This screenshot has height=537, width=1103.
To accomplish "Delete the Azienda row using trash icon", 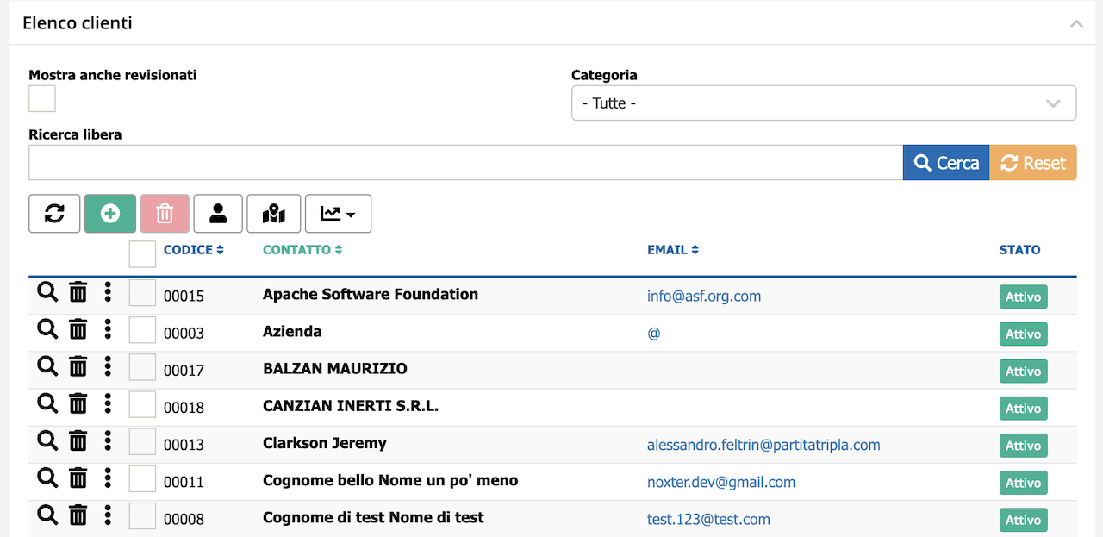I will point(78,329).
